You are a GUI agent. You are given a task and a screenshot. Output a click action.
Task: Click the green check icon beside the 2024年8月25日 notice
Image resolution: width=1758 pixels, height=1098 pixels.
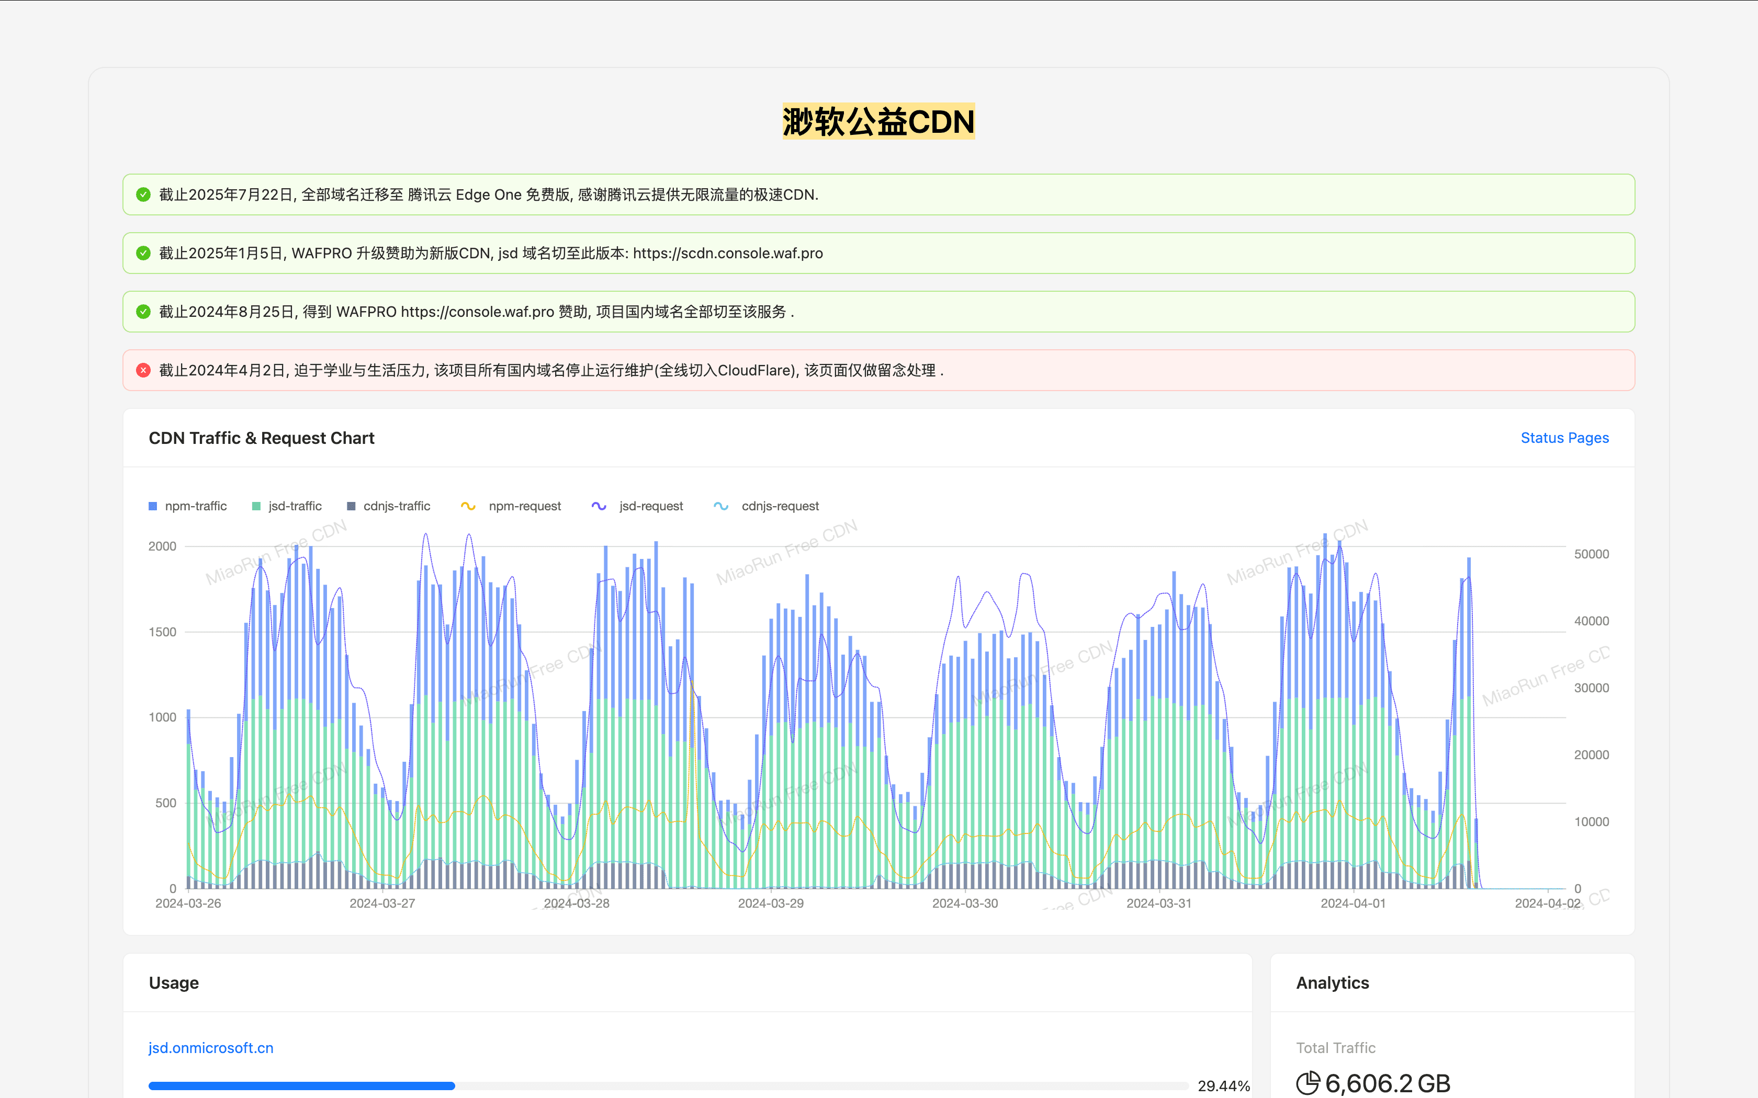point(143,312)
